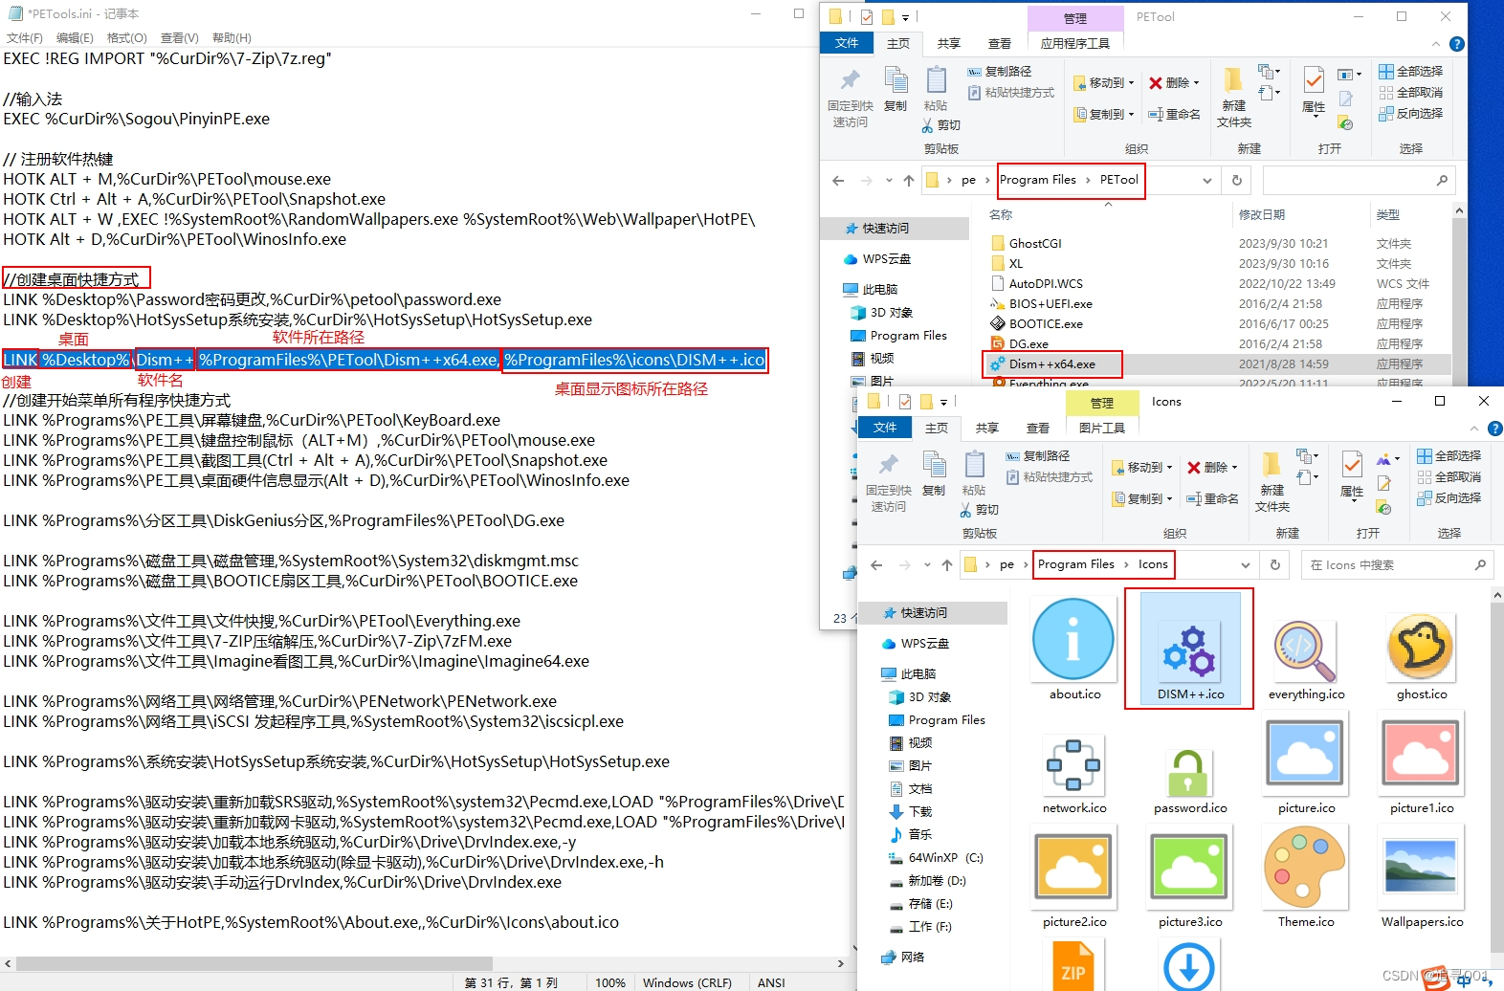This screenshot has height=991, width=1504.
Task: Click the 粘贴 icon in PETool ribbon
Action: coord(936,90)
